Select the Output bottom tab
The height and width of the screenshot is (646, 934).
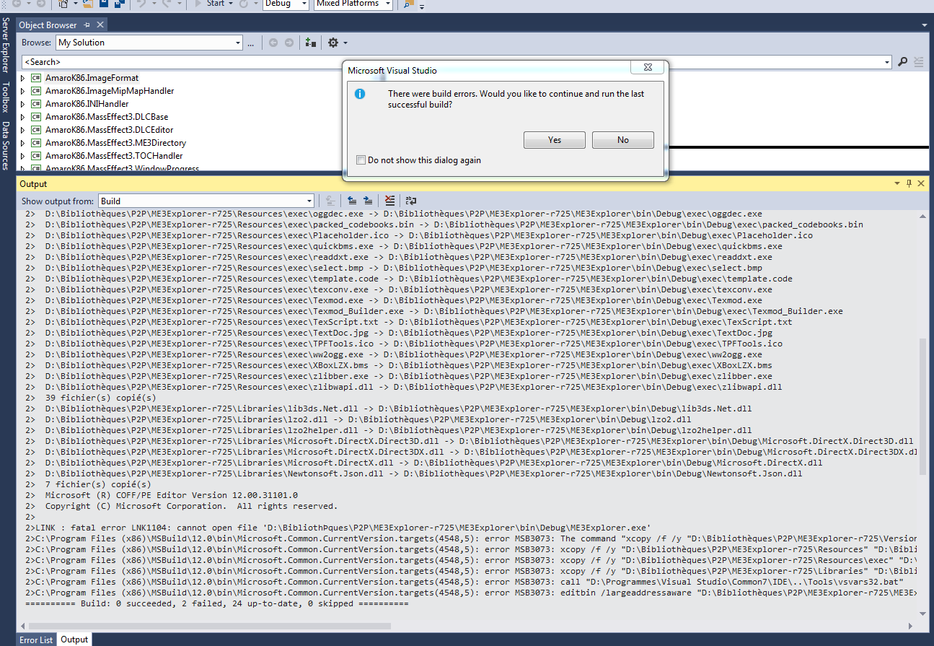click(74, 640)
